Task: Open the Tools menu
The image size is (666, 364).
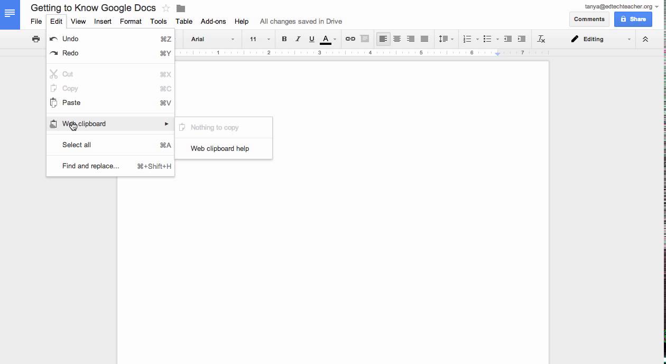Action: click(158, 21)
